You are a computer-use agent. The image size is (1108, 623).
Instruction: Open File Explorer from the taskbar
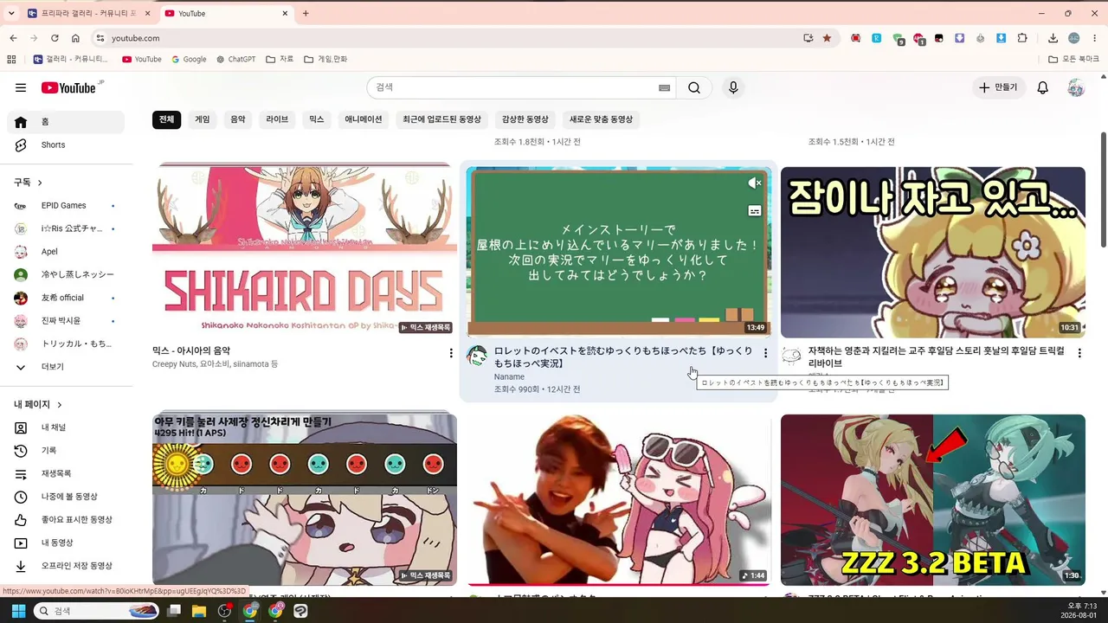tap(199, 611)
